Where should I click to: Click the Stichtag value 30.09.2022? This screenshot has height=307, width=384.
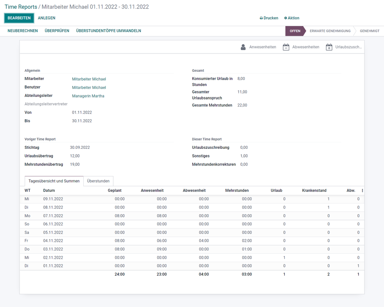tap(80, 147)
